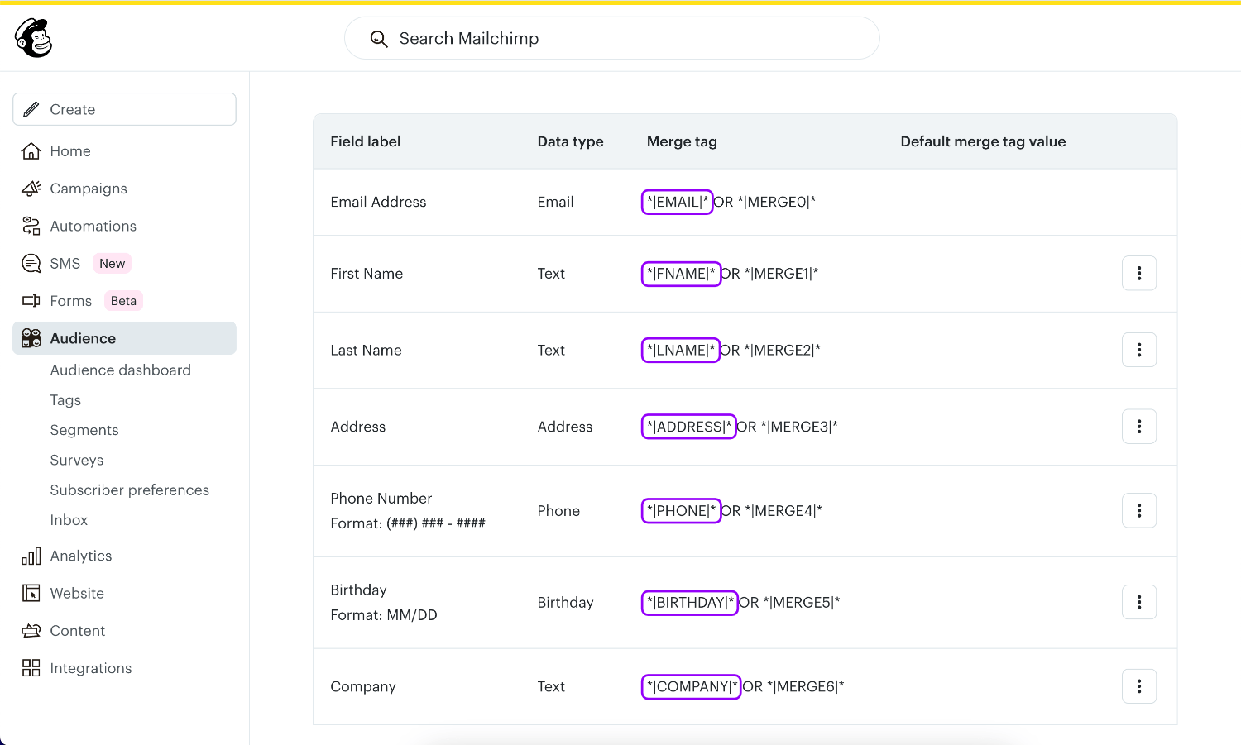Click the Last Name field label

pyautogui.click(x=366, y=350)
